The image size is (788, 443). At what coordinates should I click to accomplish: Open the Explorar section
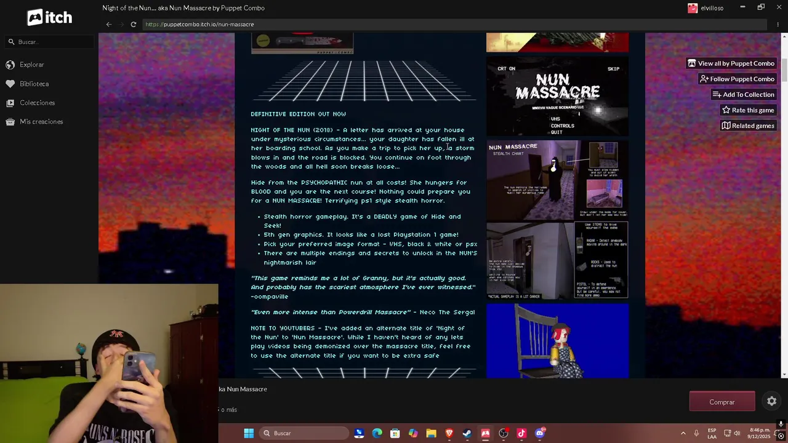(x=31, y=65)
